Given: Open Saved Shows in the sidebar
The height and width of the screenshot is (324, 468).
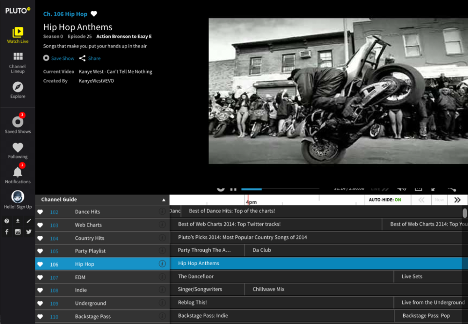Looking at the screenshot, I should (18, 123).
